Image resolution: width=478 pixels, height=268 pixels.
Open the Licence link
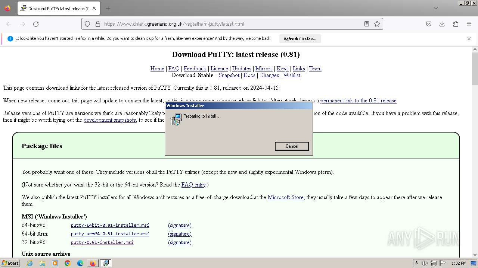[219, 68]
